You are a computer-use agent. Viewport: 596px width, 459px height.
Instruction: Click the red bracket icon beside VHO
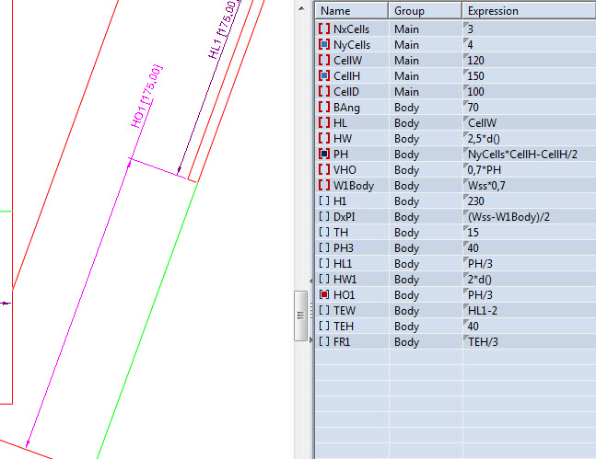tap(323, 169)
